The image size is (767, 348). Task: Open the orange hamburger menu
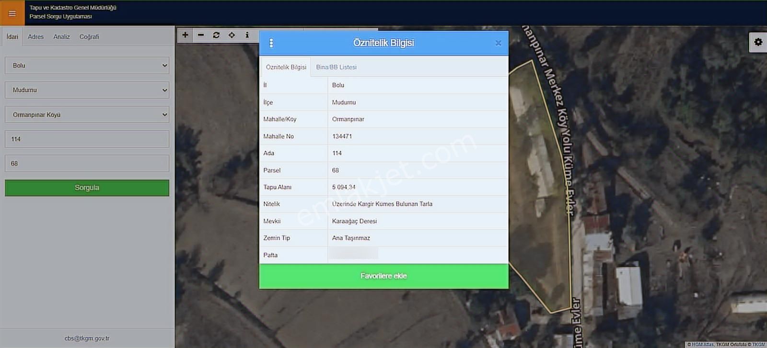click(12, 13)
